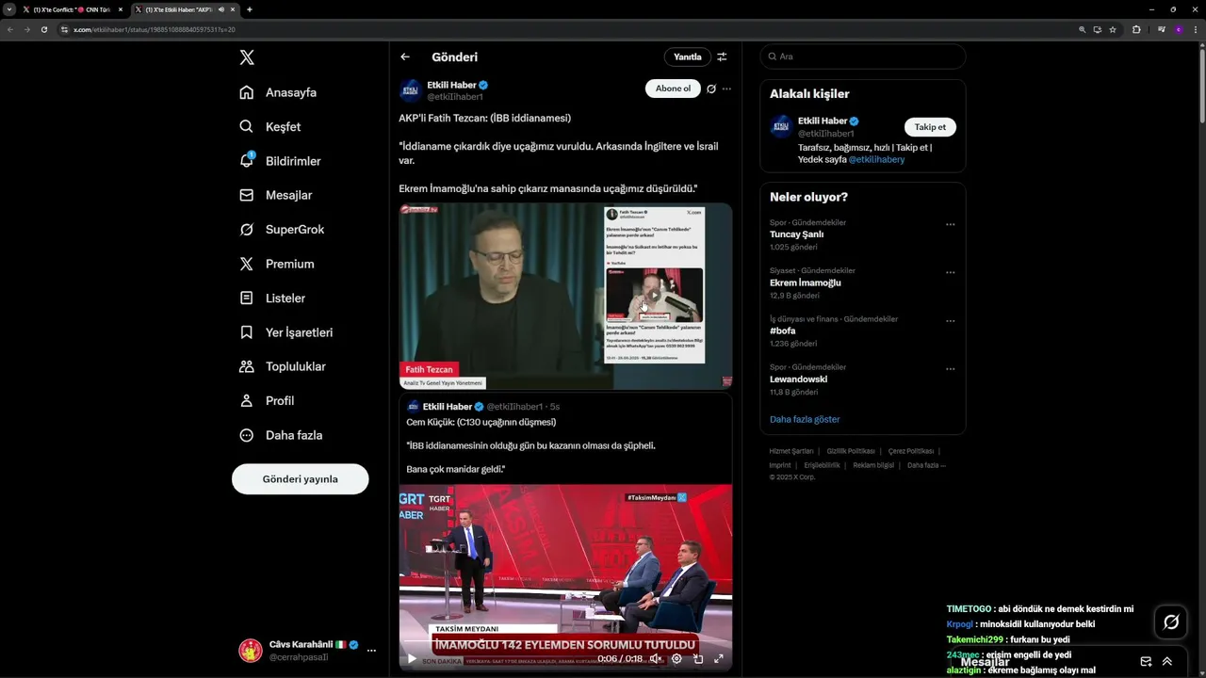1206x678 pixels.
Task: Open the reply filter settings icon
Action: (722, 56)
